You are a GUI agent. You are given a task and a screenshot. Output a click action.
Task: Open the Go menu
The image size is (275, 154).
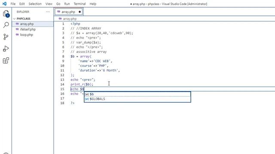click(x=58, y=4)
